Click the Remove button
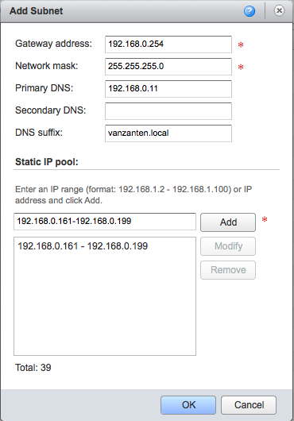The width and height of the screenshot is (294, 421). click(x=228, y=270)
